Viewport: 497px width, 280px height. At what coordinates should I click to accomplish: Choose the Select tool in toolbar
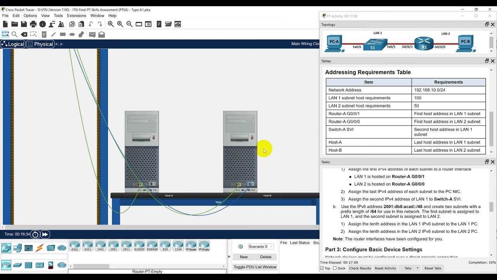(5, 34)
